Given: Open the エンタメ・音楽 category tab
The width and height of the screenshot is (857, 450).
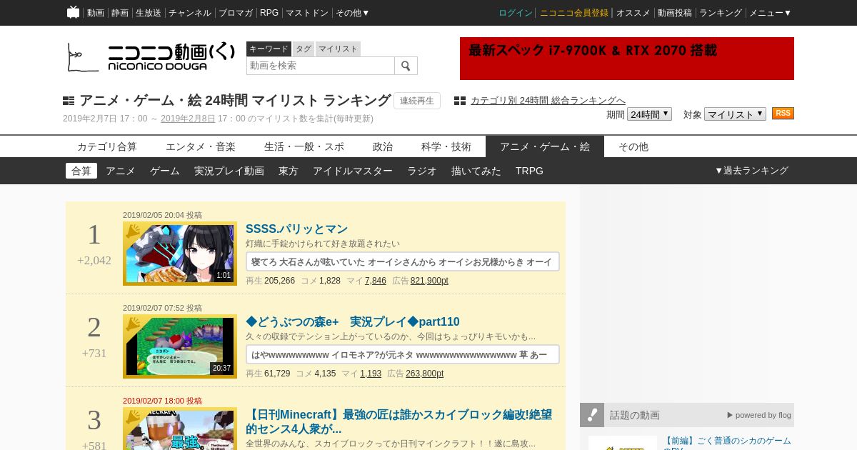Looking at the screenshot, I should click(201, 146).
